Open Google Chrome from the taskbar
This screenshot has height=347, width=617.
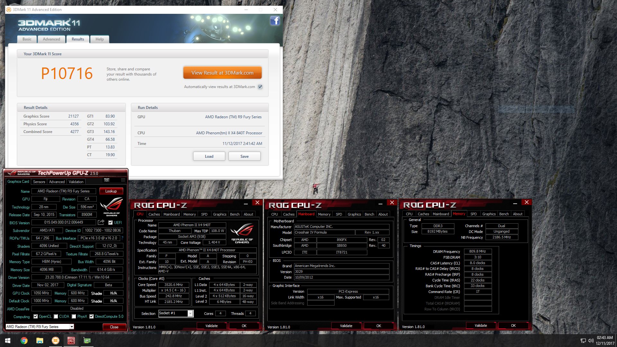click(24, 341)
